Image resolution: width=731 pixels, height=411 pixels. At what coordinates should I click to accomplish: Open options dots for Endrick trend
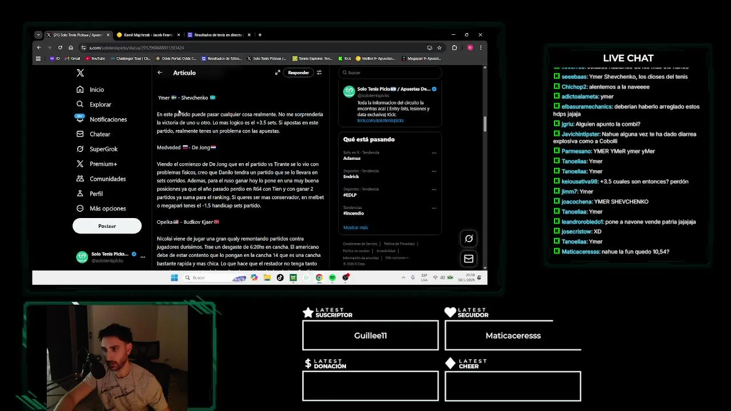pos(434,171)
